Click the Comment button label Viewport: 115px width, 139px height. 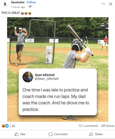click(x=61, y=134)
